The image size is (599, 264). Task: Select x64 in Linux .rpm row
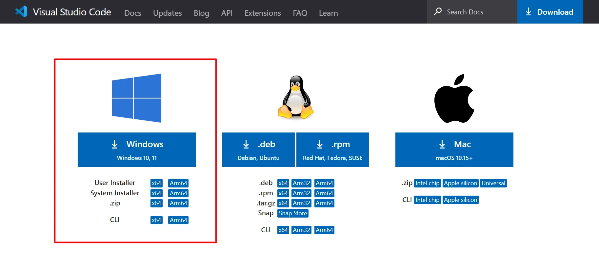[x=283, y=193]
